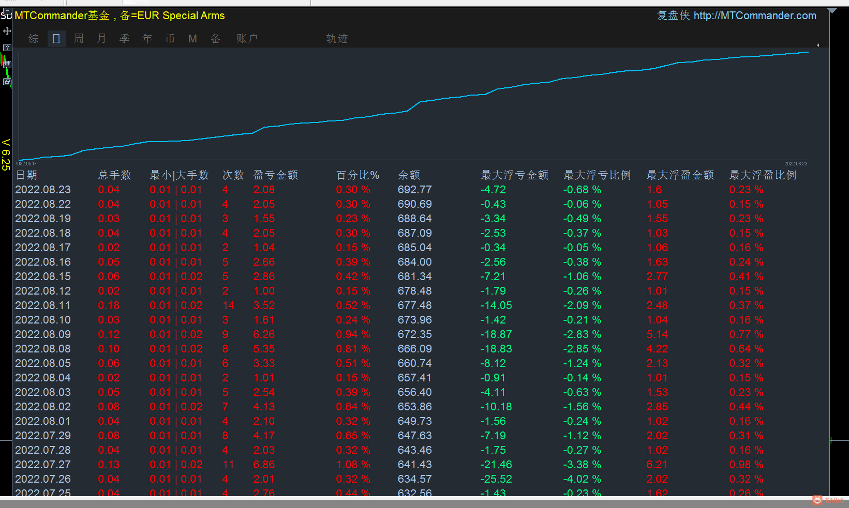
Task: Click the 2022.05.17 chart start date label
Action: click(26, 164)
